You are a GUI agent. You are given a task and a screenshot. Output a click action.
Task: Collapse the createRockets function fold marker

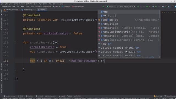(15, 43)
